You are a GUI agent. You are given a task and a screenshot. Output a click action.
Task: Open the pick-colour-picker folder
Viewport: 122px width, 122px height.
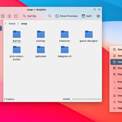(17, 53)
